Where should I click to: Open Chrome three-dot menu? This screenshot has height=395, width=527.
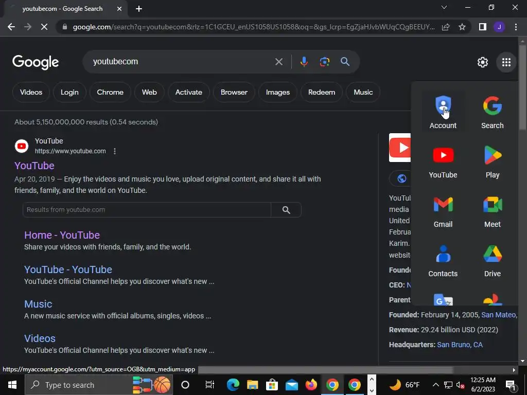pyautogui.click(x=516, y=27)
